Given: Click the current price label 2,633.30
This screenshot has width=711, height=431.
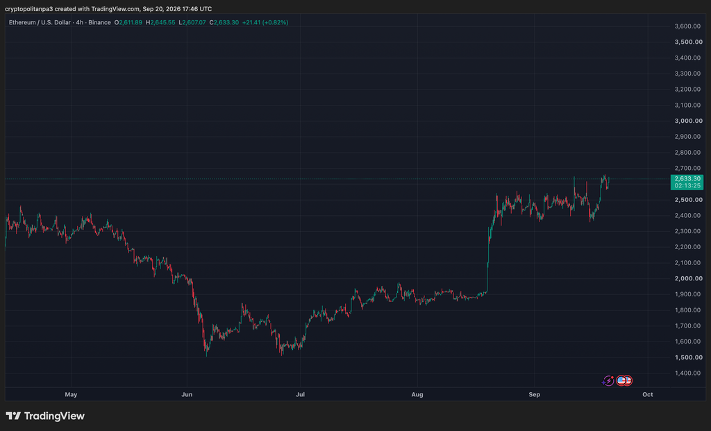Looking at the screenshot, I should (687, 178).
